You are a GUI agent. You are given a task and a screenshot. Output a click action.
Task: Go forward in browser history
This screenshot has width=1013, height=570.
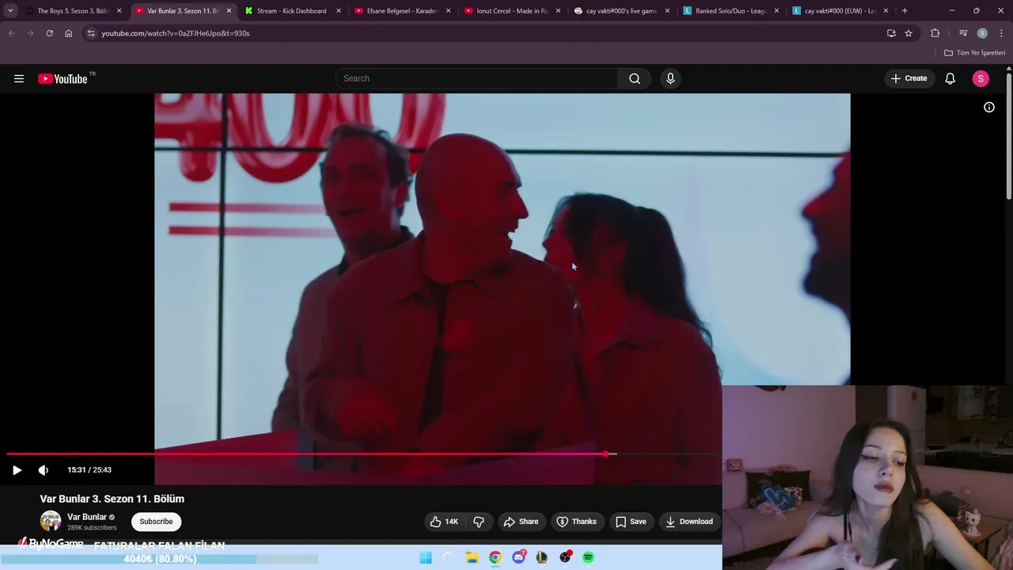(x=30, y=33)
